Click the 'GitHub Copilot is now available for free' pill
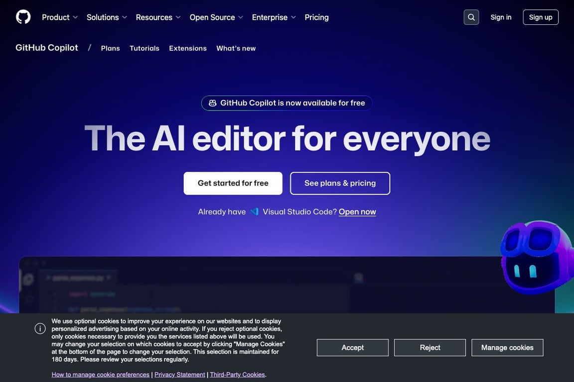This screenshot has width=574, height=382. click(287, 103)
